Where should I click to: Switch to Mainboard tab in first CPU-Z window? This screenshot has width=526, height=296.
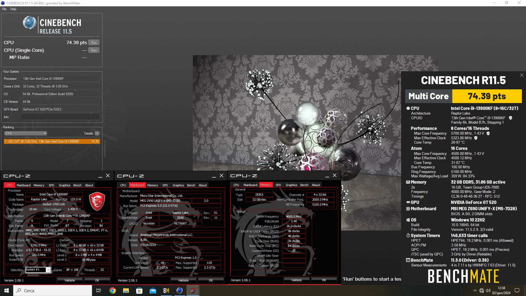(24, 185)
